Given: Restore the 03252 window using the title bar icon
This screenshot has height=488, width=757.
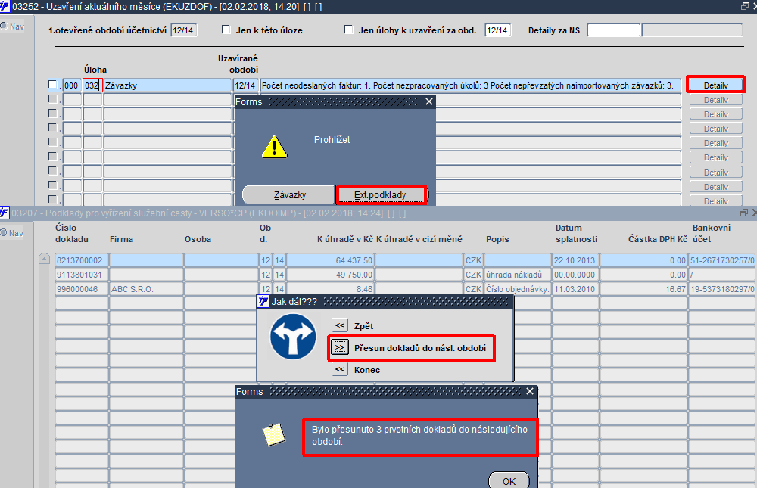Looking at the screenshot, I should 744,6.
